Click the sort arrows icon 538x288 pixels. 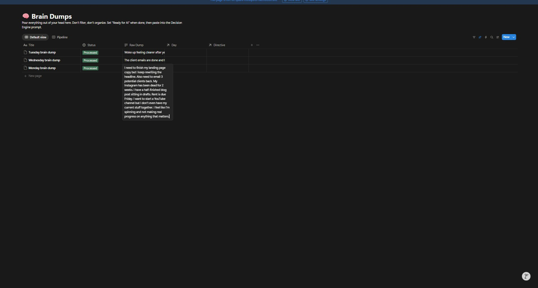click(x=480, y=37)
